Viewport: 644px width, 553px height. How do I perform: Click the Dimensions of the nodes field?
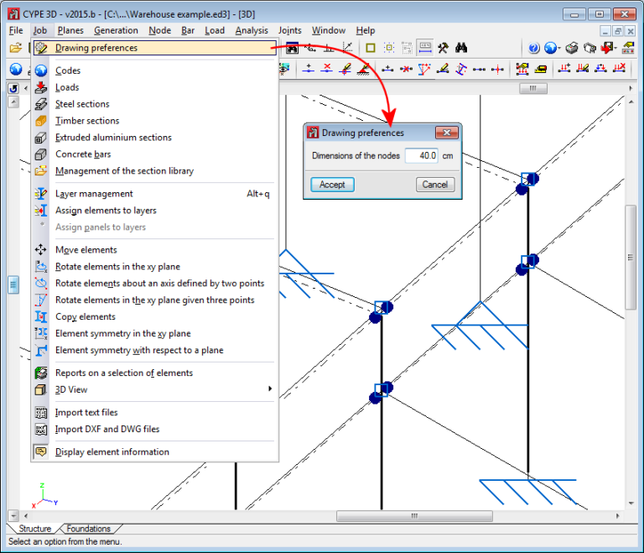pos(421,155)
